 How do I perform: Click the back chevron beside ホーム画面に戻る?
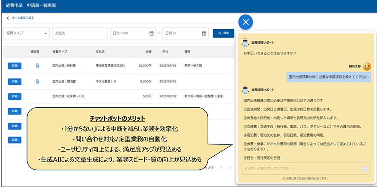point(8,18)
